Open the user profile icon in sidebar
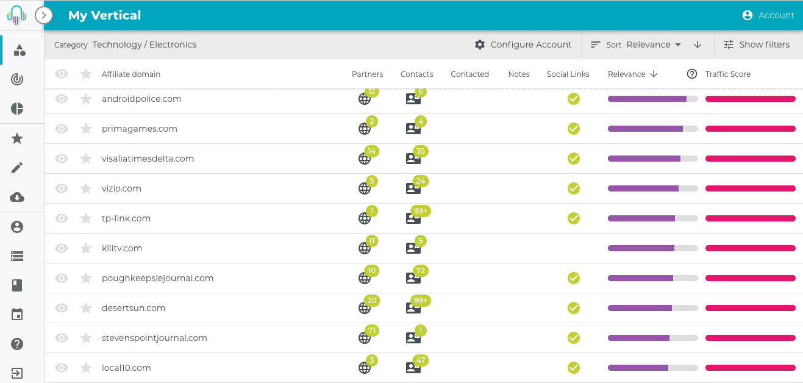Viewport: 803px width, 383px height. tap(18, 227)
